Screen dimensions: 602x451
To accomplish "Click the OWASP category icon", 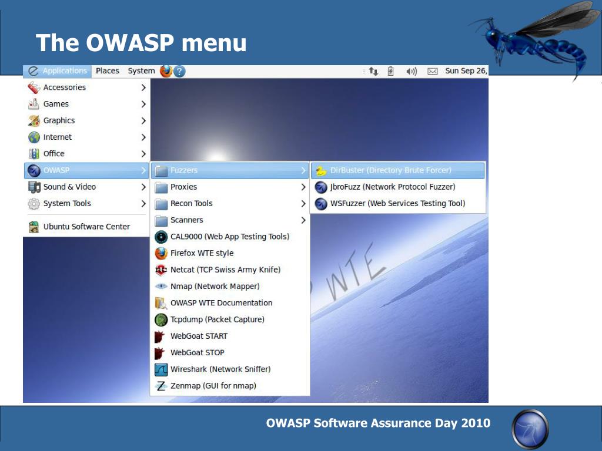I will tap(34, 170).
